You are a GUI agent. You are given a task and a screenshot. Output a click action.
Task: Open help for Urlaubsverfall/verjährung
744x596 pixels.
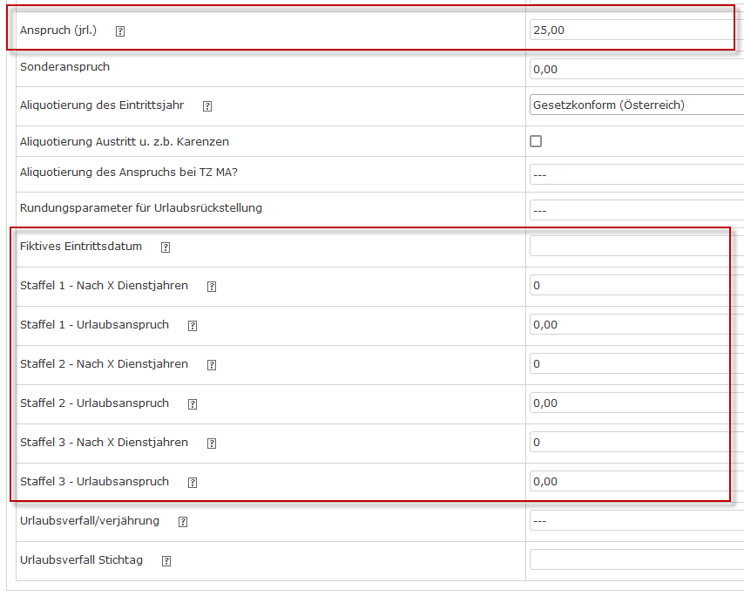pos(183,522)
